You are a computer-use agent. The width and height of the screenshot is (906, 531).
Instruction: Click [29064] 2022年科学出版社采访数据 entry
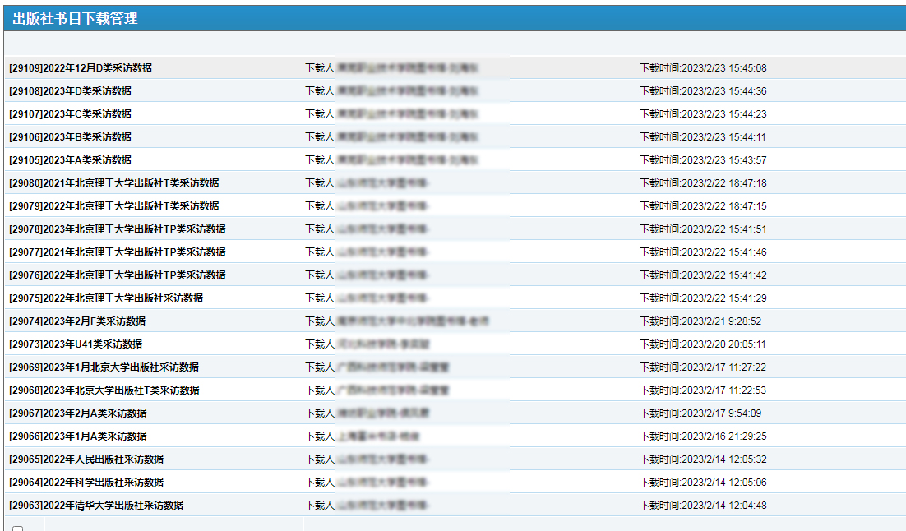coord(86,483)
